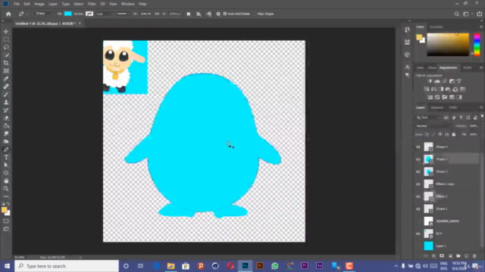Create new fill or adjustment layer

450,256
